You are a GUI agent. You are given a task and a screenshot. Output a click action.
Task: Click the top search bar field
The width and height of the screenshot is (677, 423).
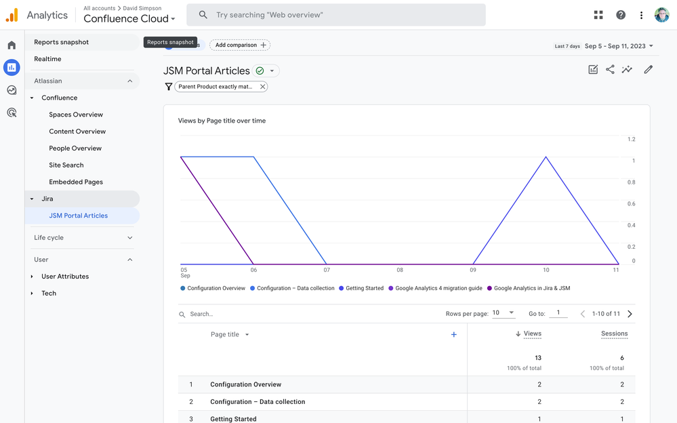pos(336,15)
